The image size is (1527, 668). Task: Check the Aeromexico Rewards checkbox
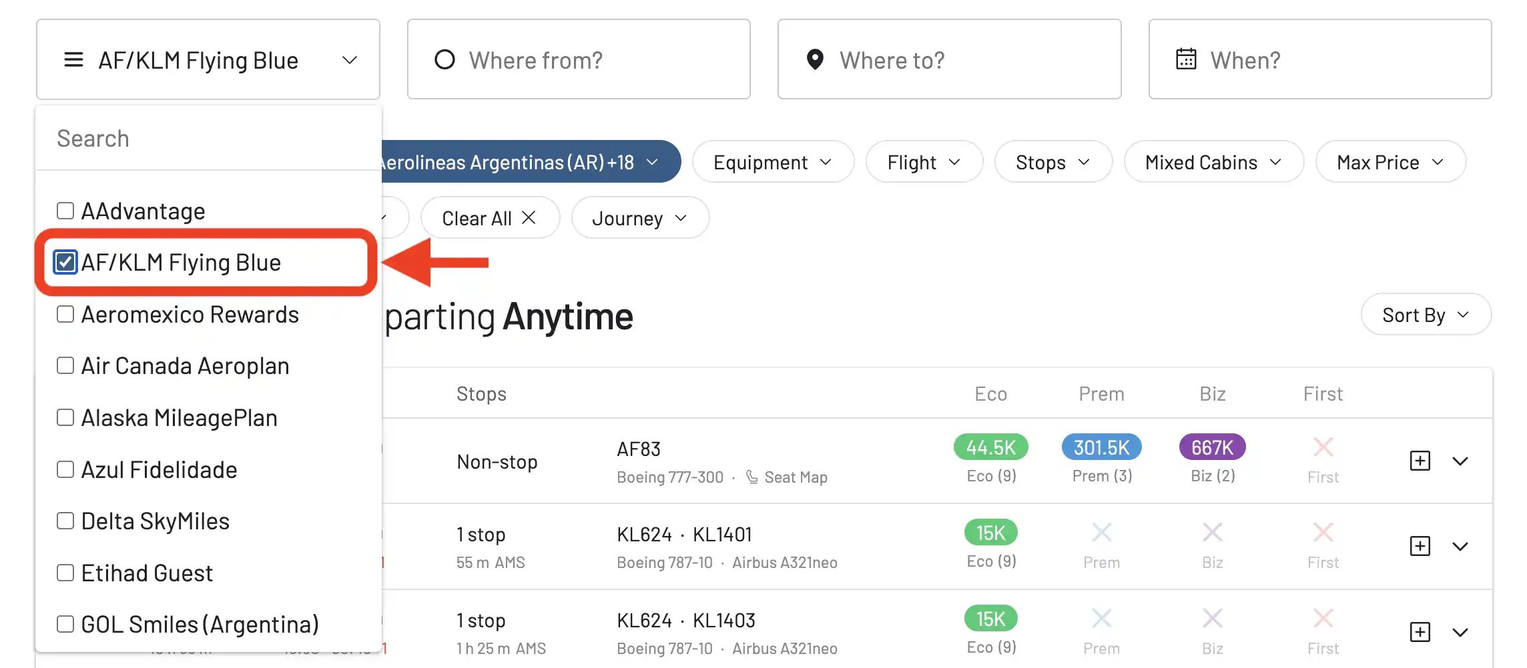(65, 314)
